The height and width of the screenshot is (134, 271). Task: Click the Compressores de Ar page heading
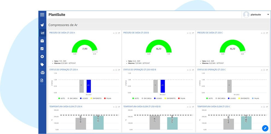tap(63, 25)
